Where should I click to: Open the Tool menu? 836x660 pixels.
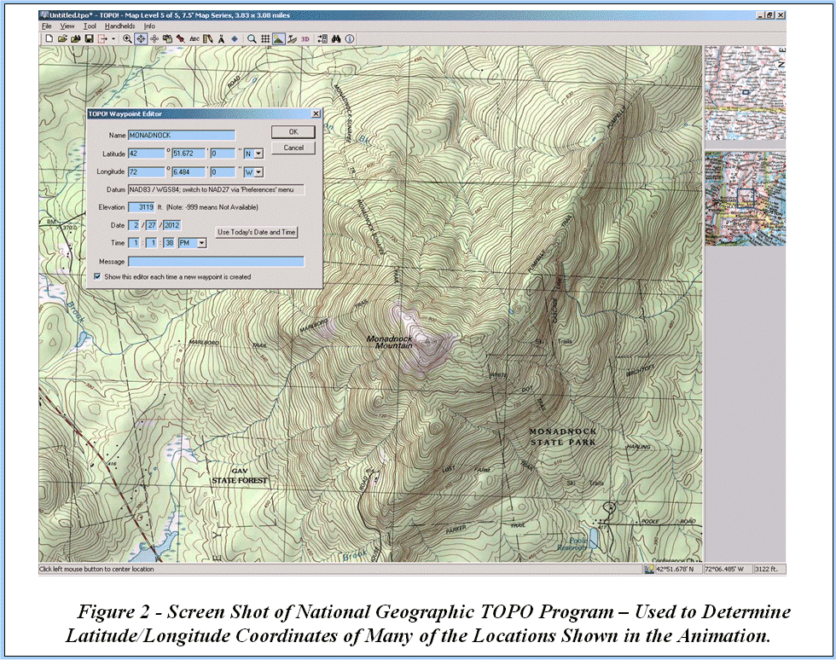click(90, 26)
